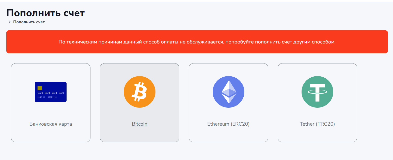Click the "Пополнить счет" breadcrumb item
Screen dimensions: 393x160
(29, 22)
